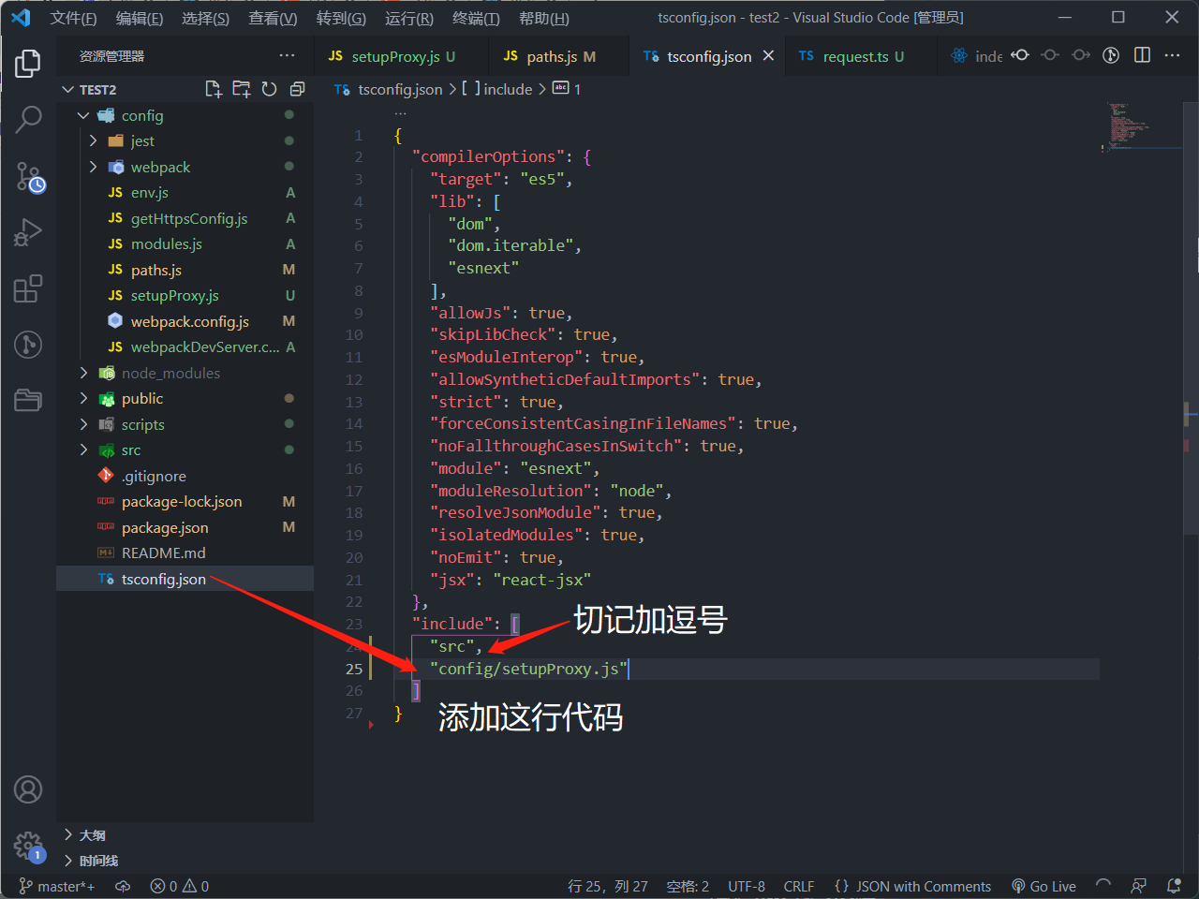Open the Git Graph activity bar icon
The width and height of the screenshot is (1199, 899).
[28, 345]
